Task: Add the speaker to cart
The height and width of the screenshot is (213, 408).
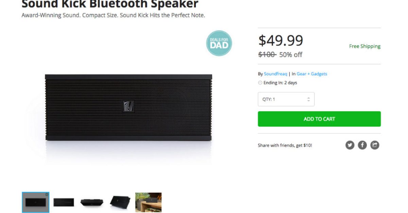Action: (x=319, y=119)
